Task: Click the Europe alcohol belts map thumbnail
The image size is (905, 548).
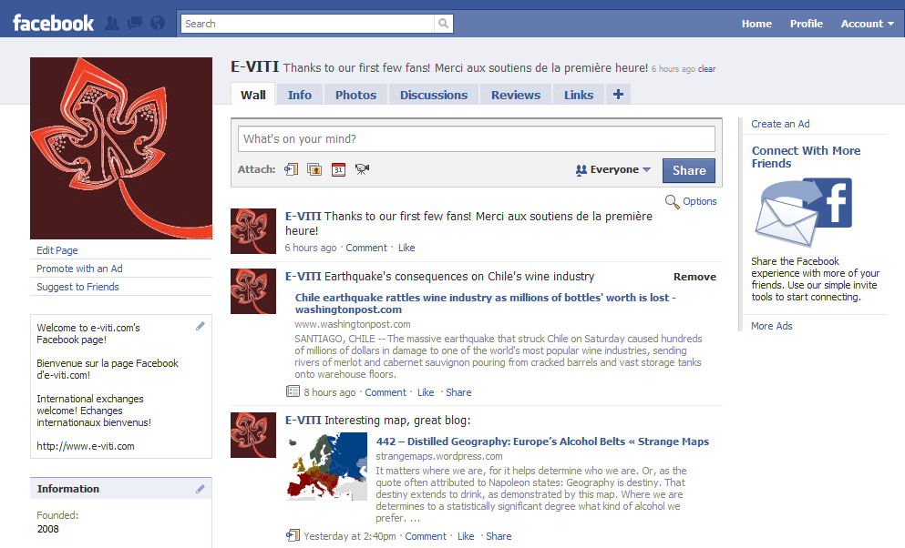Action: point(326,467)
